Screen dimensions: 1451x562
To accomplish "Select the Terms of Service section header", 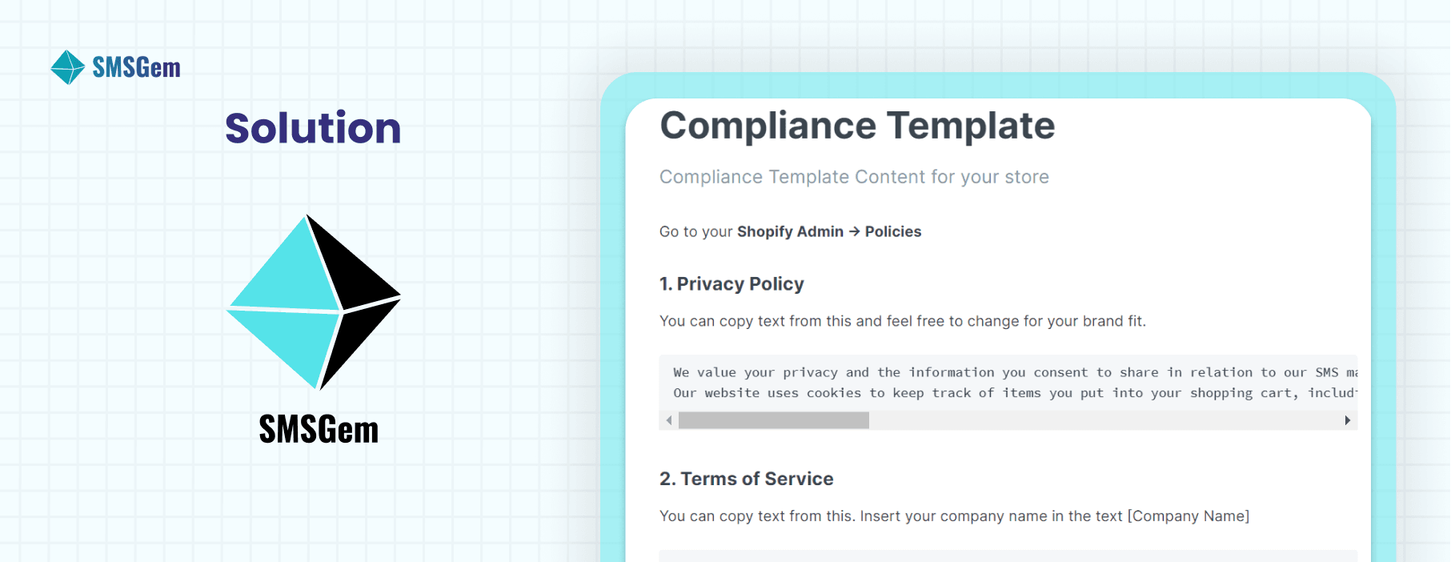I will [x=746, y=478].
